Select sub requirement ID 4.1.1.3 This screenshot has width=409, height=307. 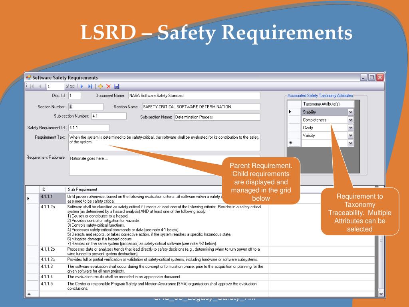click(53, 269)
